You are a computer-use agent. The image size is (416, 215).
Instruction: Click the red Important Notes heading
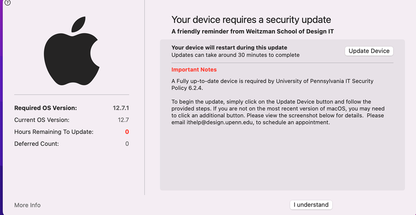[x=194, y=70]
